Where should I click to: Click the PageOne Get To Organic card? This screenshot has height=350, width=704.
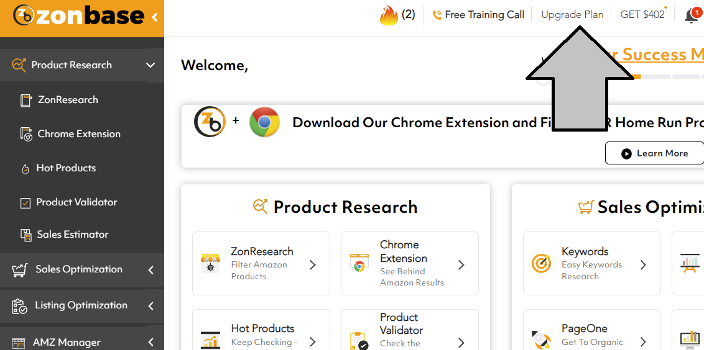click(592, 330)
